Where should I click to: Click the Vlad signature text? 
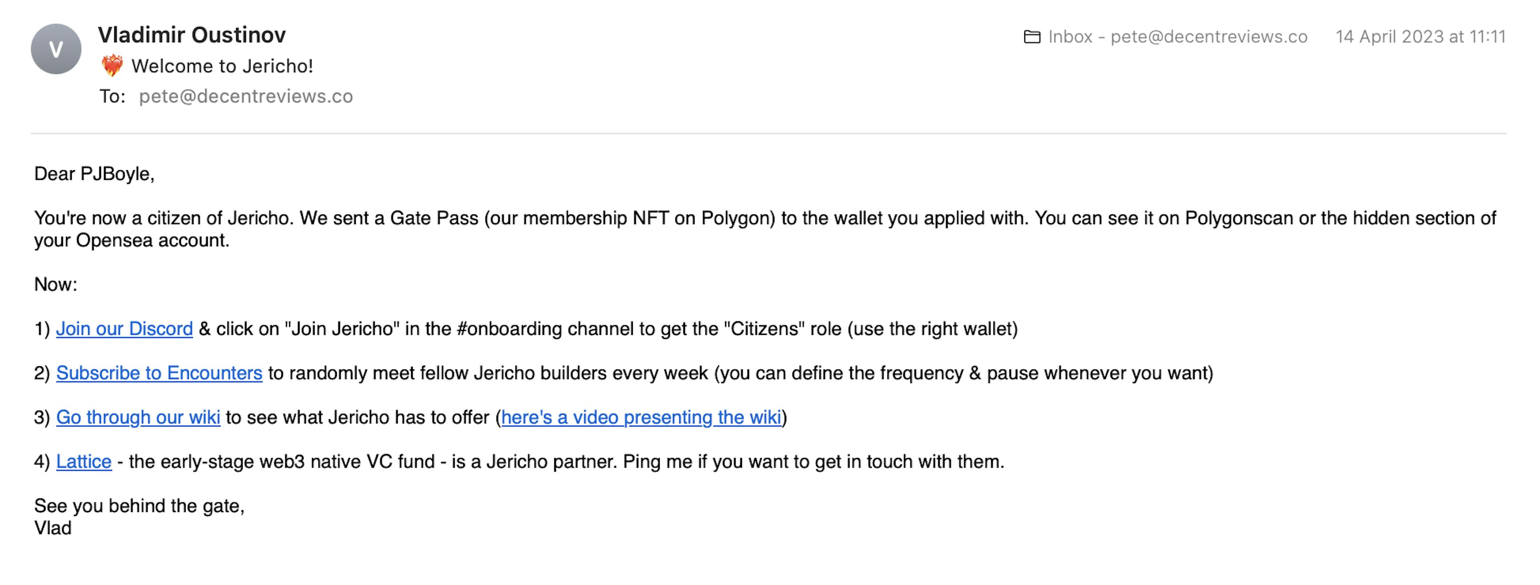point(53,528)
